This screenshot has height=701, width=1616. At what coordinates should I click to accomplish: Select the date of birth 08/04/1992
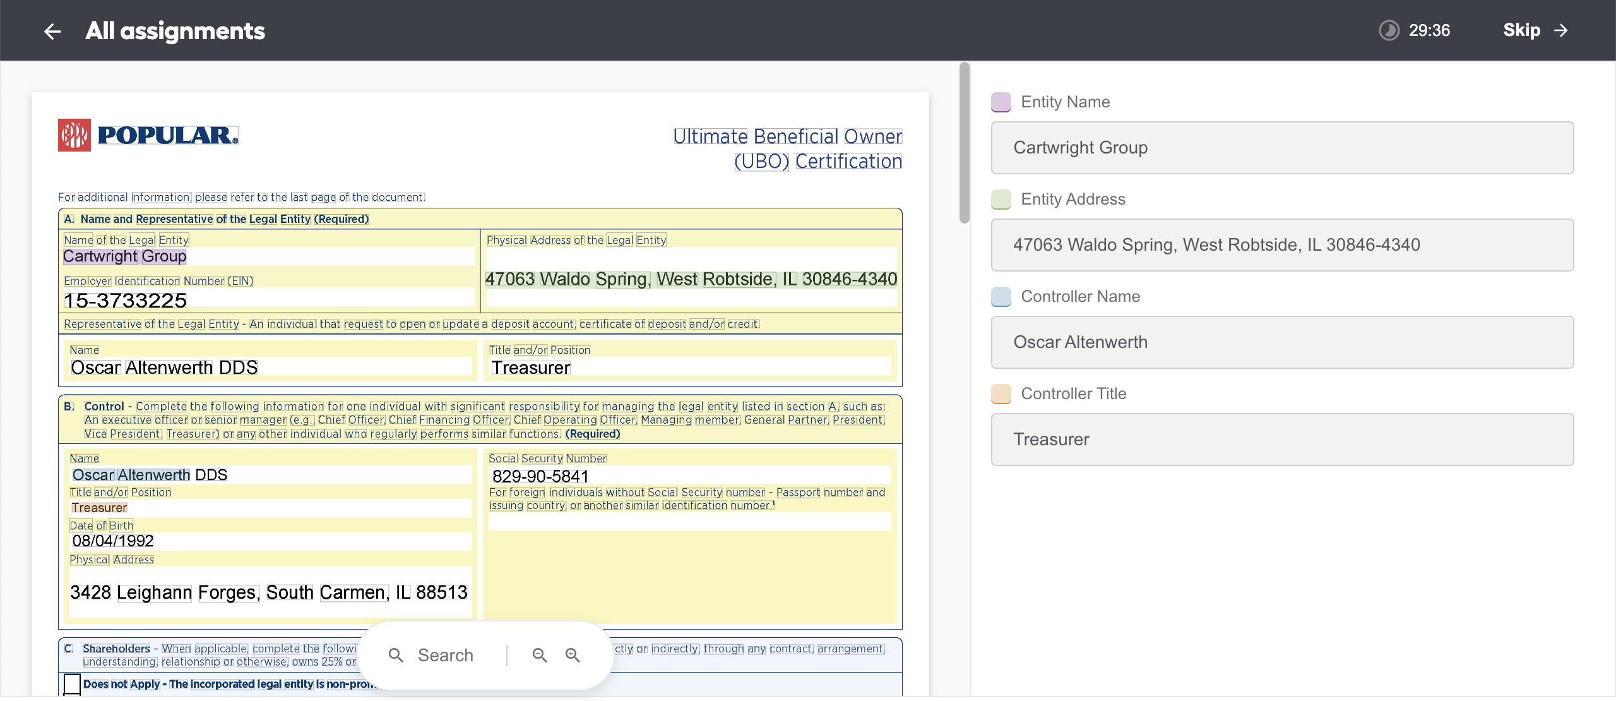(113, 541)
